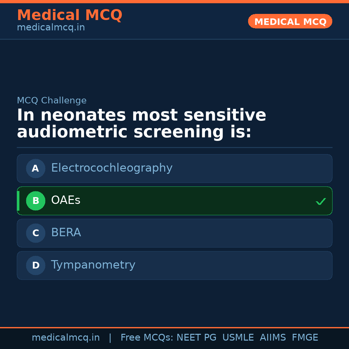Pick the BERA answer text
This screenshot has width=349, height=349.
tap(66, 233)
